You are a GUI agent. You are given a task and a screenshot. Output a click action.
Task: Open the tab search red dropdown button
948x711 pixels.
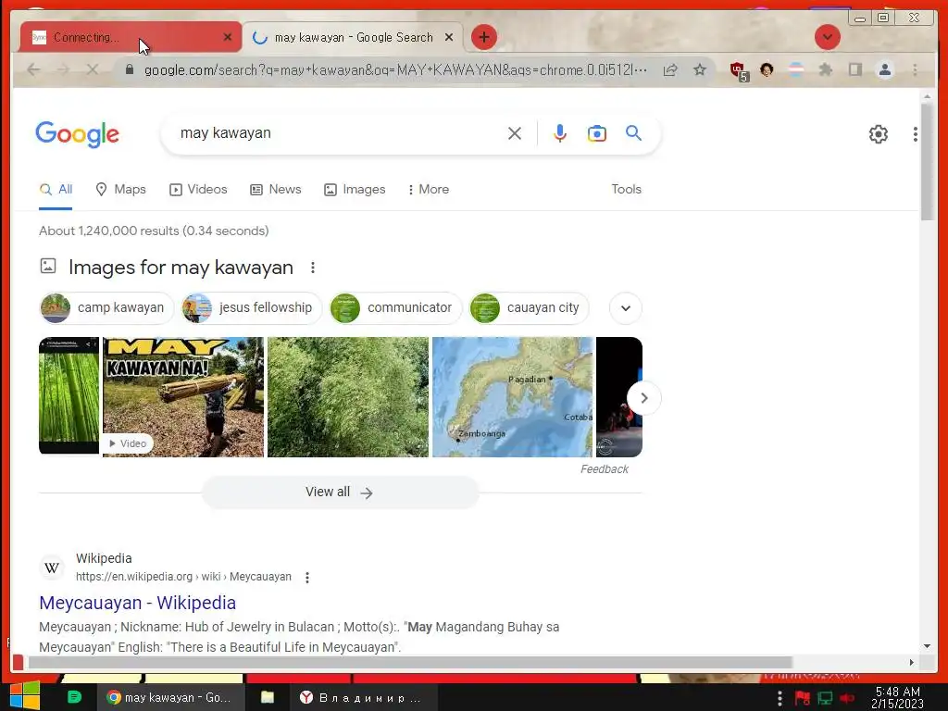[x=827, y=37]
